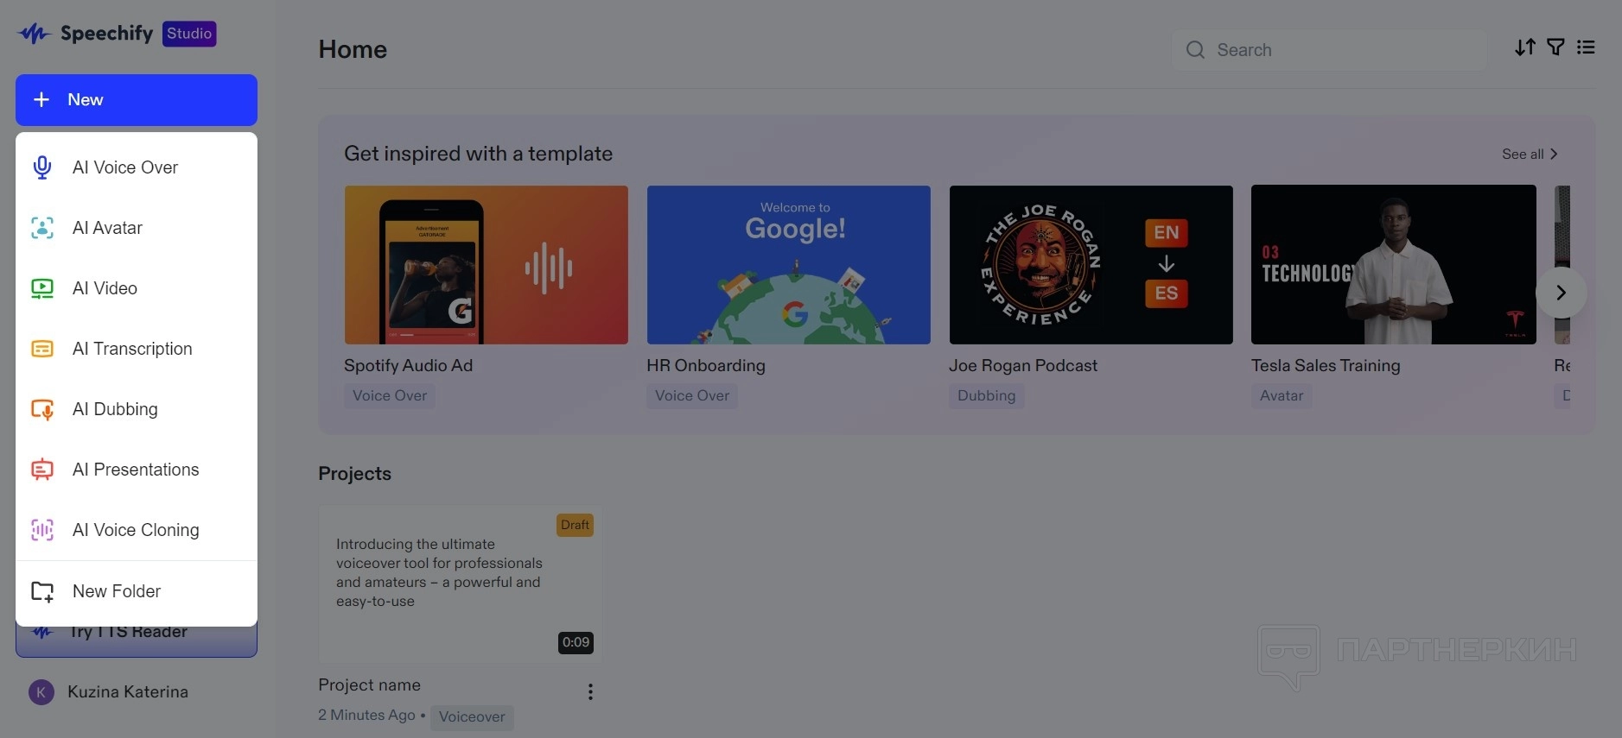Click the Tesla Sales Training title

point(1326,365)
